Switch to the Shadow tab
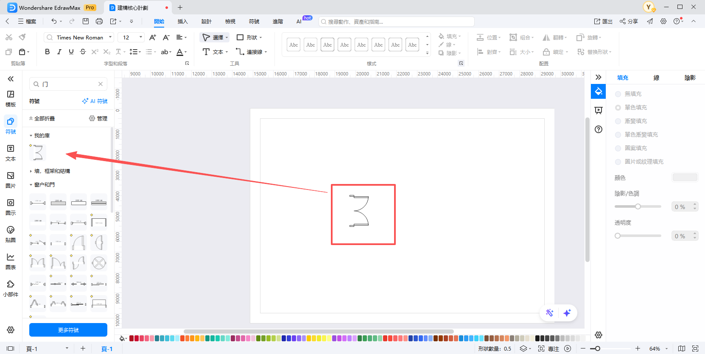Screen dimensions: 705x354 690,78
